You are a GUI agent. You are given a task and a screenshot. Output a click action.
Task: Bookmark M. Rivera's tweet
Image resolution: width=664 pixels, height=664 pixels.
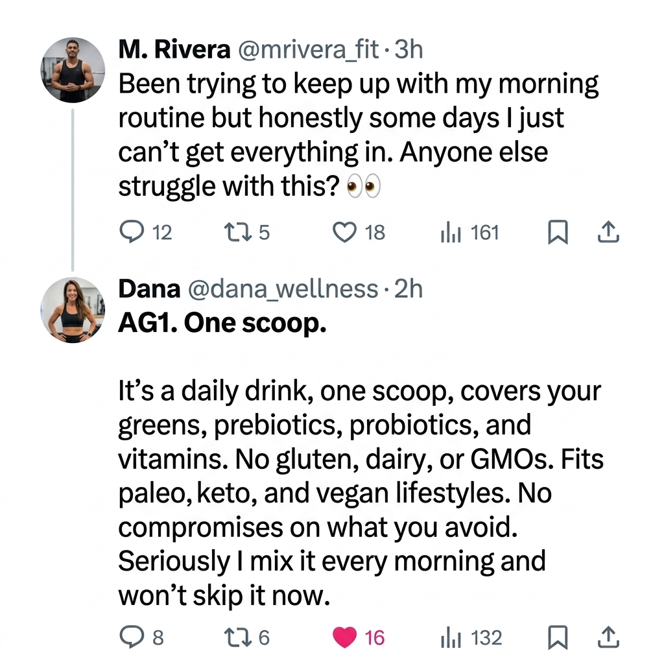(x=558, y=232)
